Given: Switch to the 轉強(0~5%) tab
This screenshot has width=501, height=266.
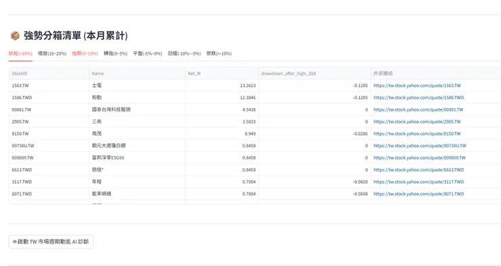Looking at the screenshot, I should [115, 53].
